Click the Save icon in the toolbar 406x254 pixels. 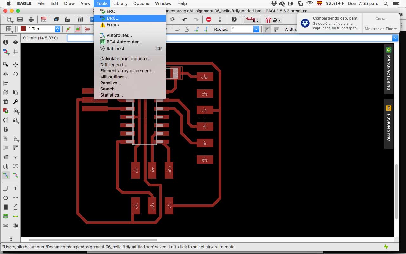click(x=20, y=19)
